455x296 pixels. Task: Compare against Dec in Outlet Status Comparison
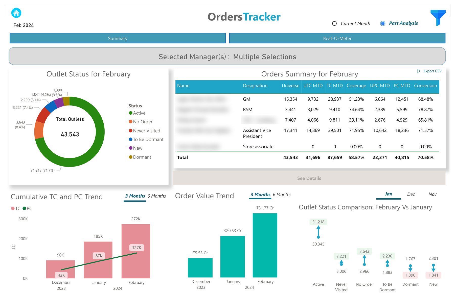click(411, 194)
